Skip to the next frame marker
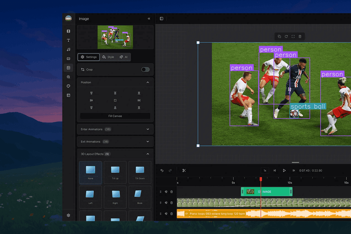351x234 pixels. [x=294, y=171]
